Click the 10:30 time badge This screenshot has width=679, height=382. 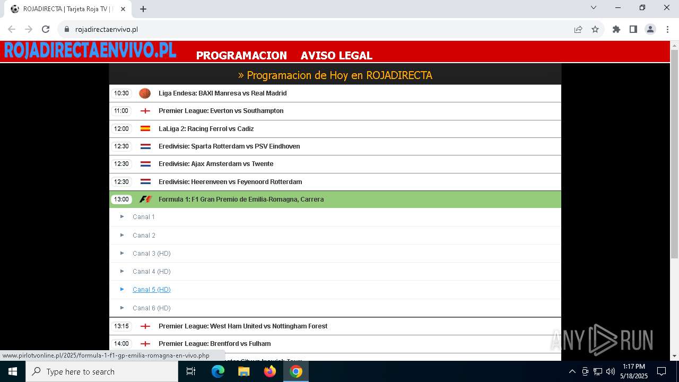pyautogui.click(x=121, y=93)
